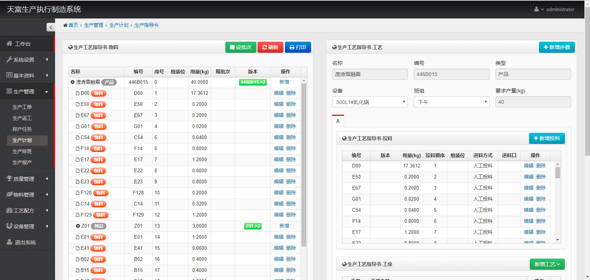Click 编辑 for 投料 row E17
Viewport: 590px width, 280px height.
click(x=529, y=232)
